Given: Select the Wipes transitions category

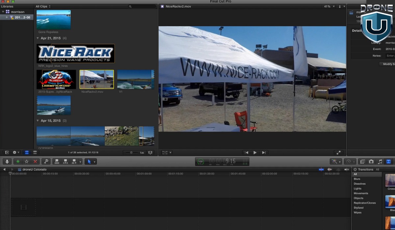Looking at the screenshot, I should pyautogui.click(x=357, y=213).
